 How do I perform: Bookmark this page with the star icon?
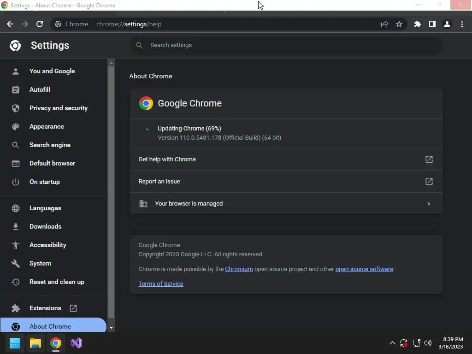pos(399,24)
